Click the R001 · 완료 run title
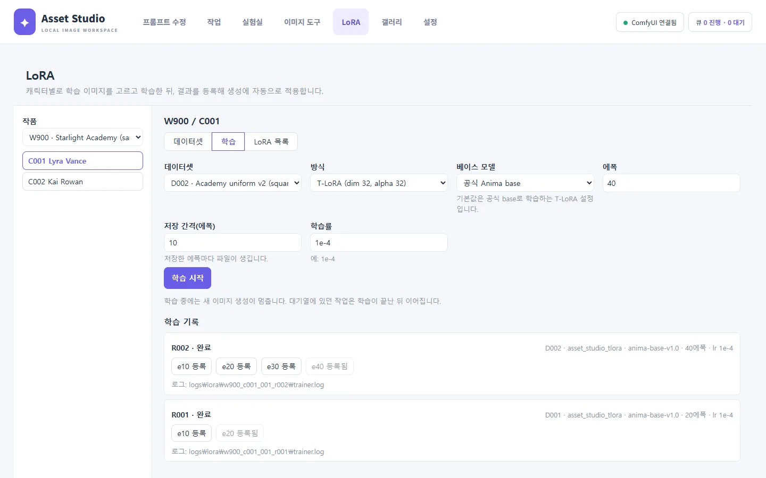The height and width of the screenshot is (478, 766). [191, 415]
